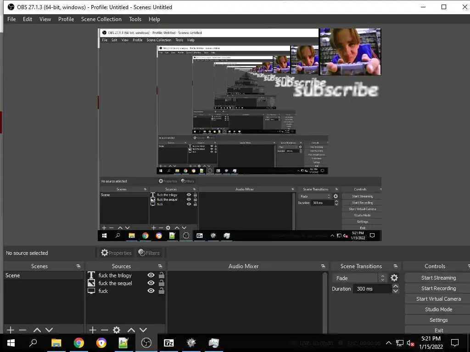Open the Windows Start menu
Viewport: 470px width, 352px height.
click(11, 343)
